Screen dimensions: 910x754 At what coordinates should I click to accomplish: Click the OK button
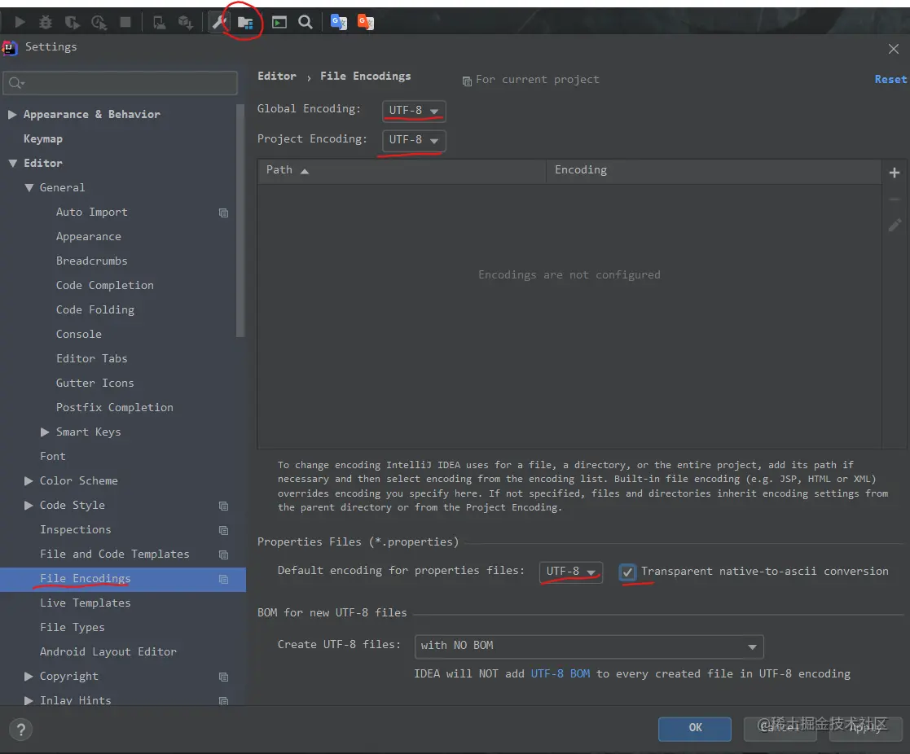pos(695,728)
